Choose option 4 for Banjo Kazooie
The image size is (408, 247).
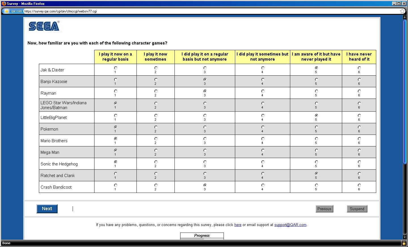[x=263, y=80]
